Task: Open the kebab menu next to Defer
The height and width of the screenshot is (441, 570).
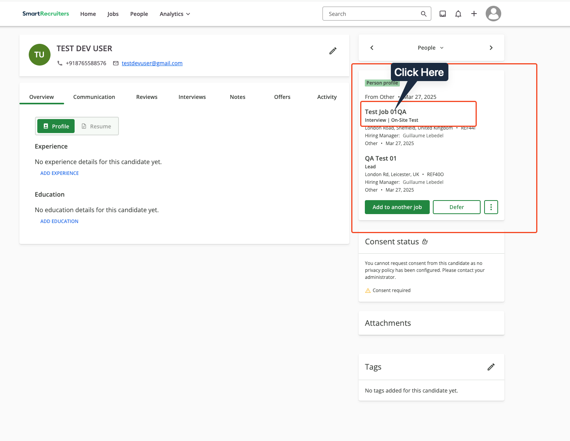Action: [491, 207]
